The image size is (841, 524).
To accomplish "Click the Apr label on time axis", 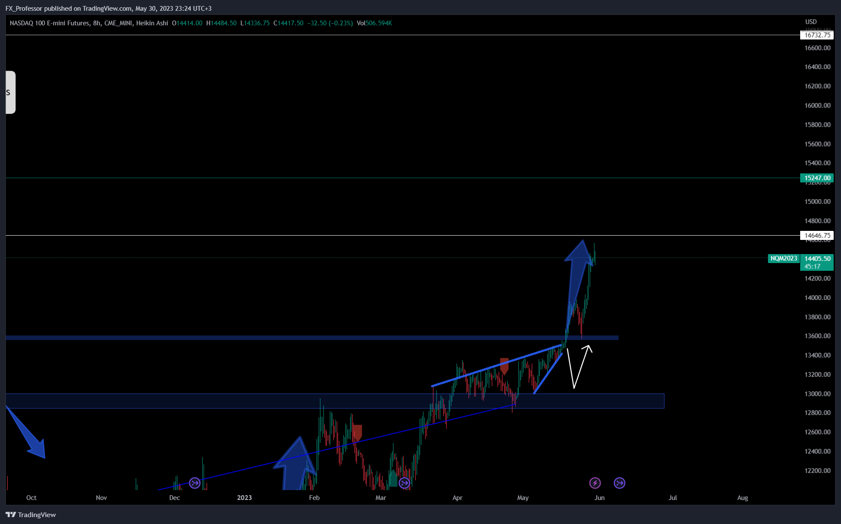I will tap(457, 497).
